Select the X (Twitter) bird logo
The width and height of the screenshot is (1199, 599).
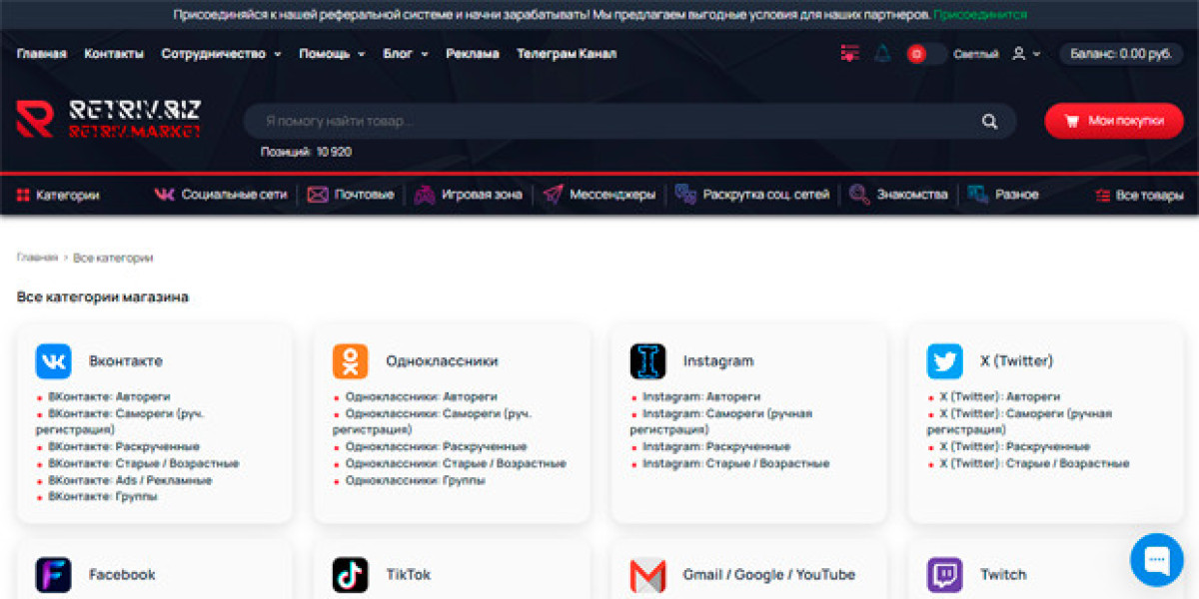point(943,361)
